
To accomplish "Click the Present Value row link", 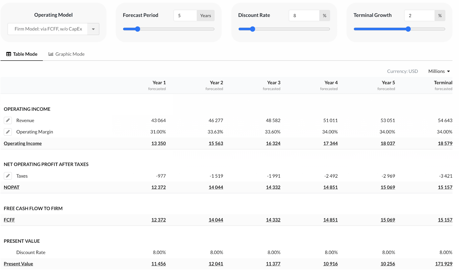I will click(x=18, y=264).
